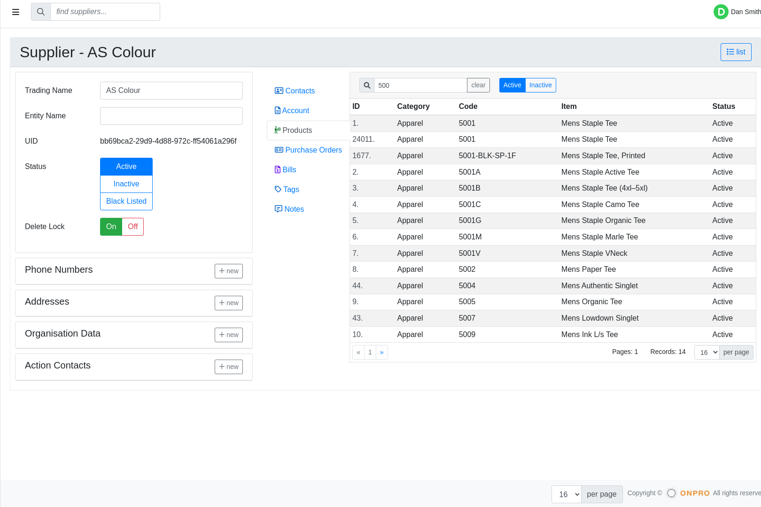This screenshot has height=507, width=761.
Task: Click the product search magnifier icon
Action: (367, 85)
